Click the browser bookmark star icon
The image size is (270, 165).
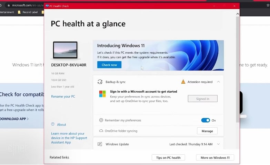(268, 5)
